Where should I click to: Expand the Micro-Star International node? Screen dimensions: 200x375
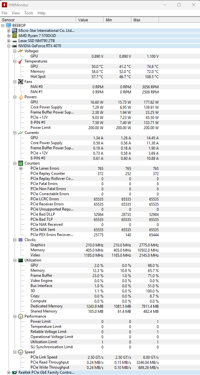coord(10,30)
